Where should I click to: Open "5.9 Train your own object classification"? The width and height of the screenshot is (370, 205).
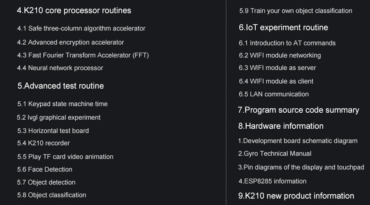(296, 11)
